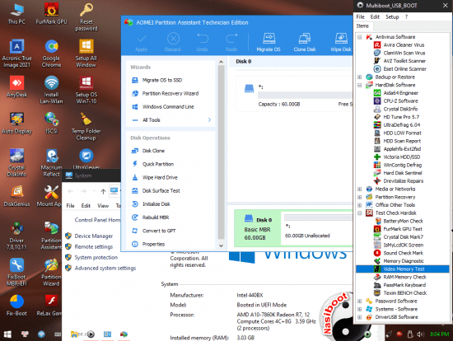Collapse HardDisk Software tree node
This screenshot has width=453, height=341.
coord(360,85)
